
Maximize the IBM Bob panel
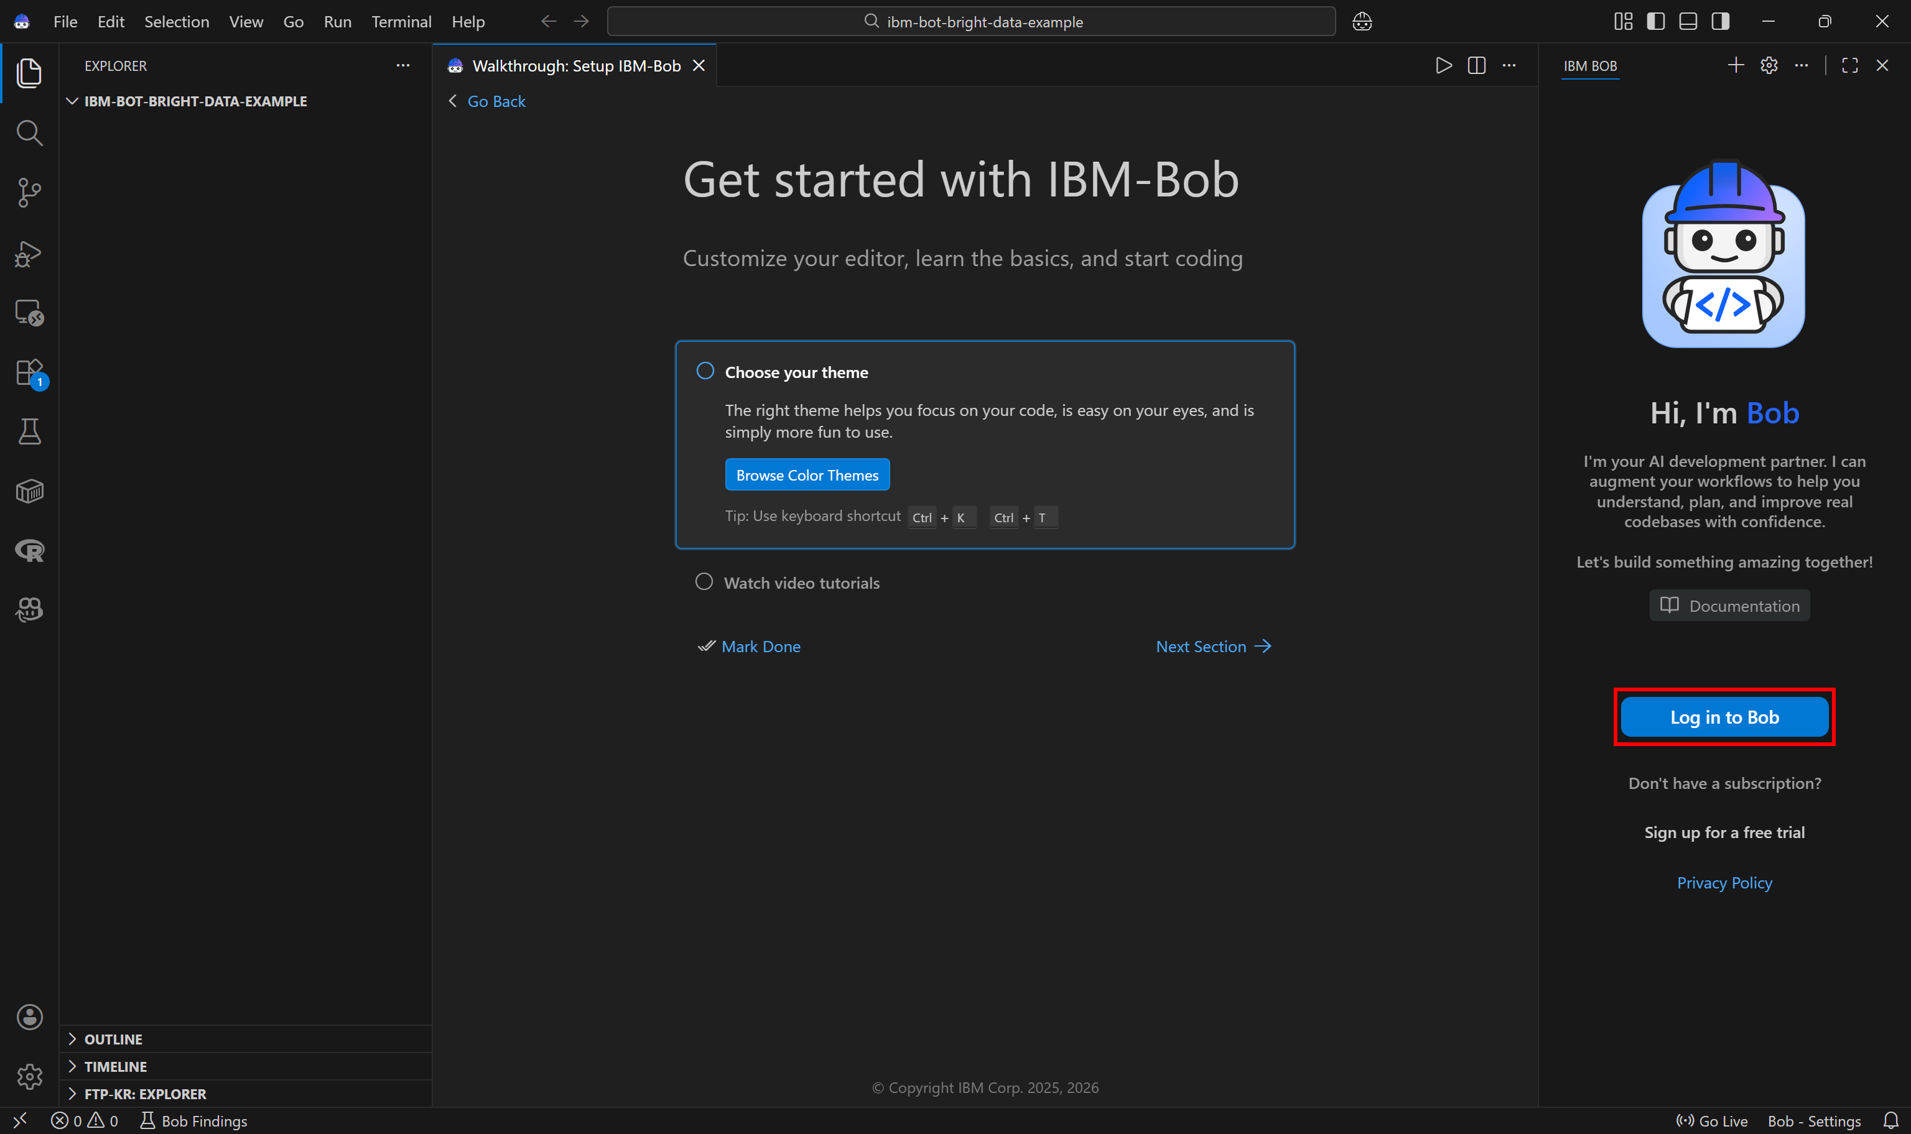point(1850,66)
